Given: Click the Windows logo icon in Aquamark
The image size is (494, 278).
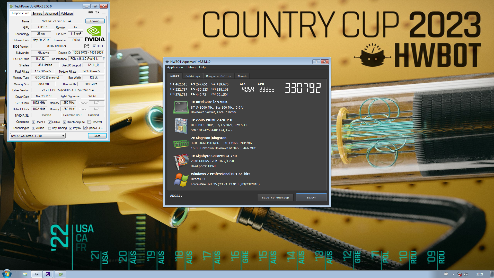Looking at the screenshot, I should pyautogui.click(x=181, y=180).
